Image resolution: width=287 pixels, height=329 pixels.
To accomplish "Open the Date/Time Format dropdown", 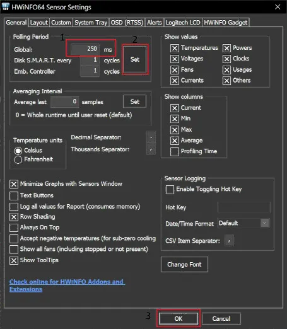I will [x=244, y=223].
